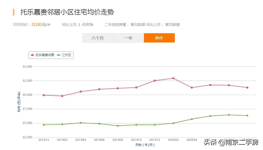The height and width of the screenshot is (150, 263).
Task: Click the lowest green data point near 201908
Action: coord(118,125)
